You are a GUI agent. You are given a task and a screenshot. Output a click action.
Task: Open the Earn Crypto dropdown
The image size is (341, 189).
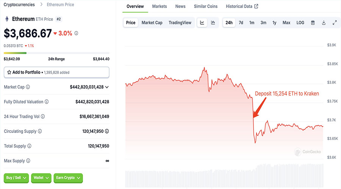[68, 178]
